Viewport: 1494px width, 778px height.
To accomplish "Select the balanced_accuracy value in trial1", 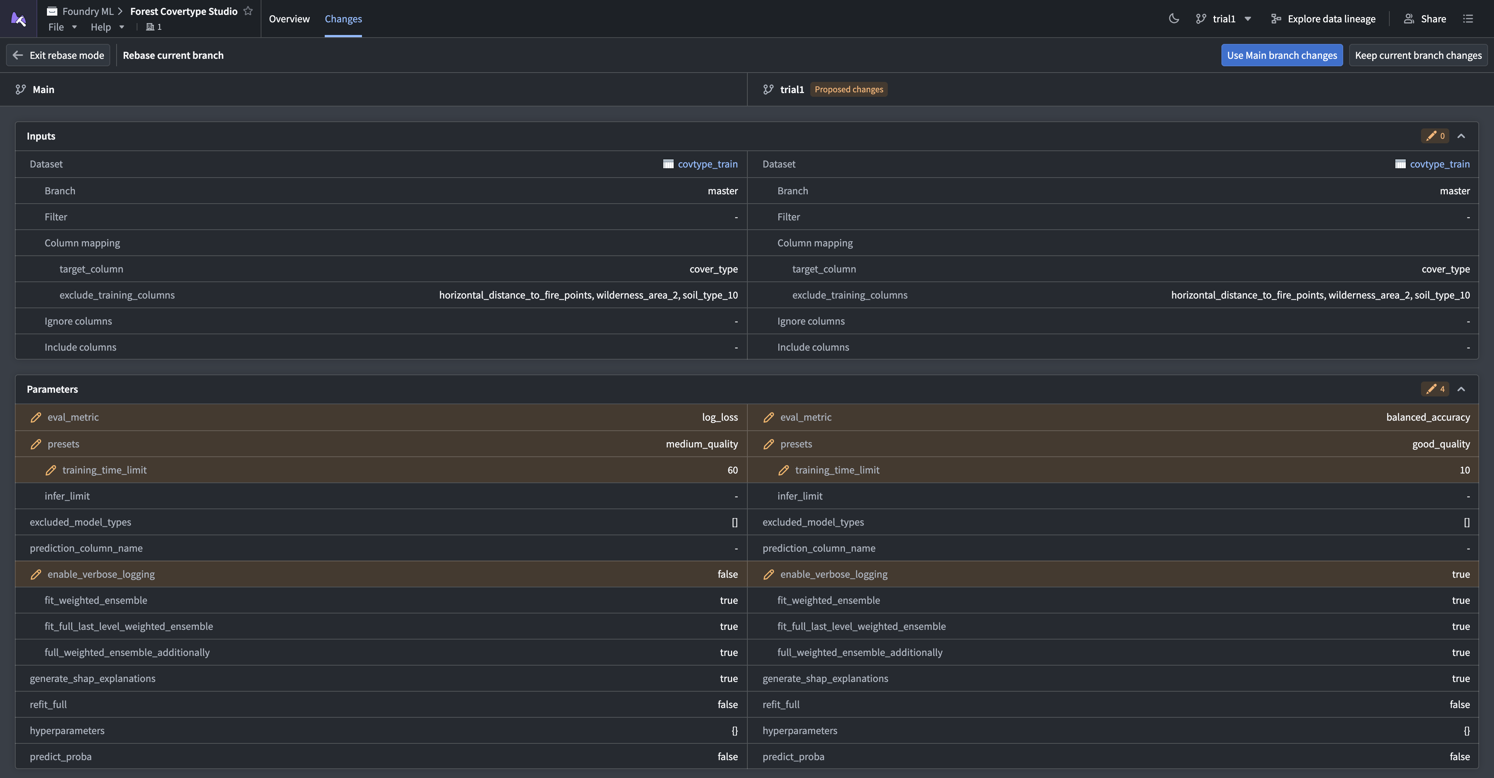I will [1428, 417].
